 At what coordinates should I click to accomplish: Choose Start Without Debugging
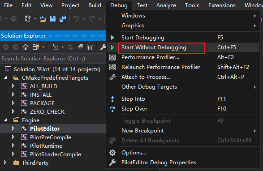tap(183, 47)
